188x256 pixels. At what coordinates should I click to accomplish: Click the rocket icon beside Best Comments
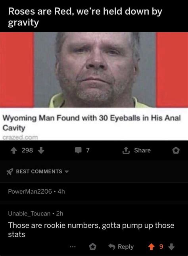(x=10, y=171)
